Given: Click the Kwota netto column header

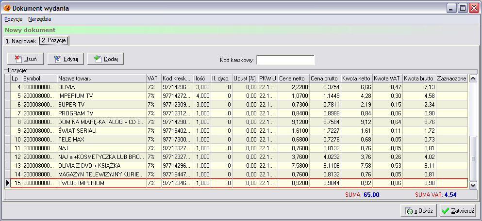Looking at the screenshot, I should point(357,79).
